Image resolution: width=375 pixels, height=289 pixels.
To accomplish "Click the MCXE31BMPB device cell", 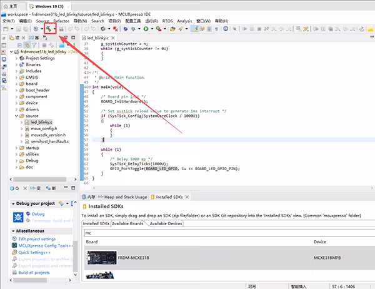I will point(327,258).
